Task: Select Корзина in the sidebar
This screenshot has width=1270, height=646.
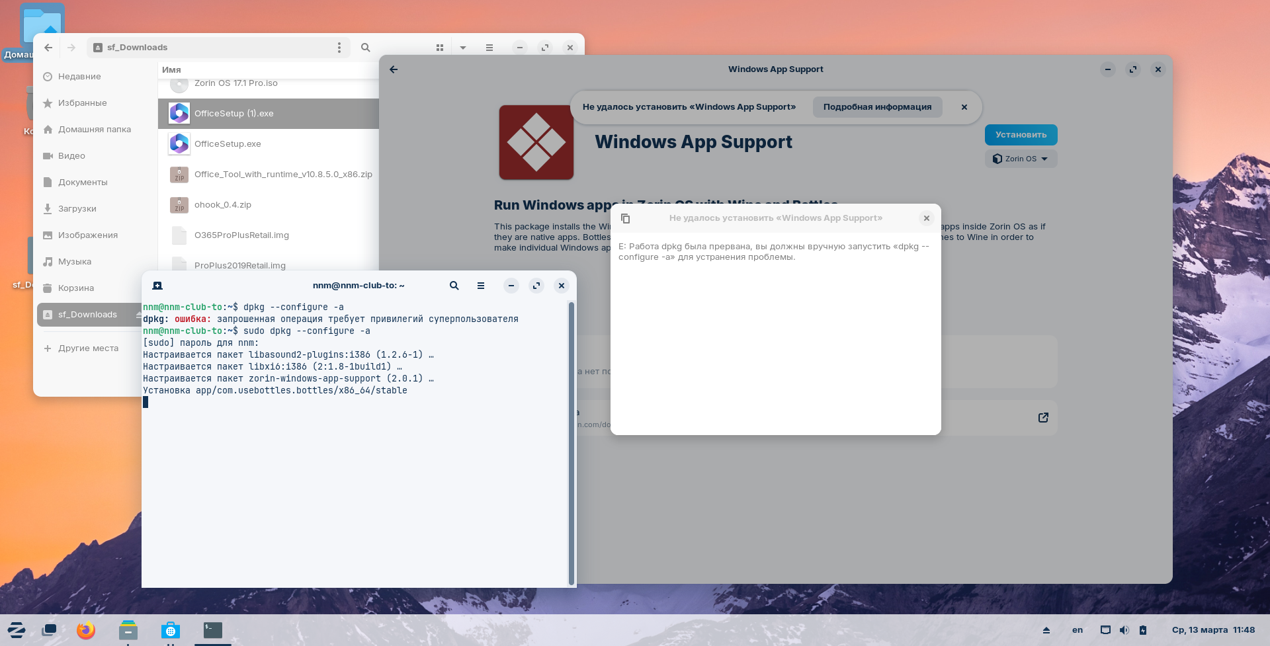Action: click(x=76, y=288)
